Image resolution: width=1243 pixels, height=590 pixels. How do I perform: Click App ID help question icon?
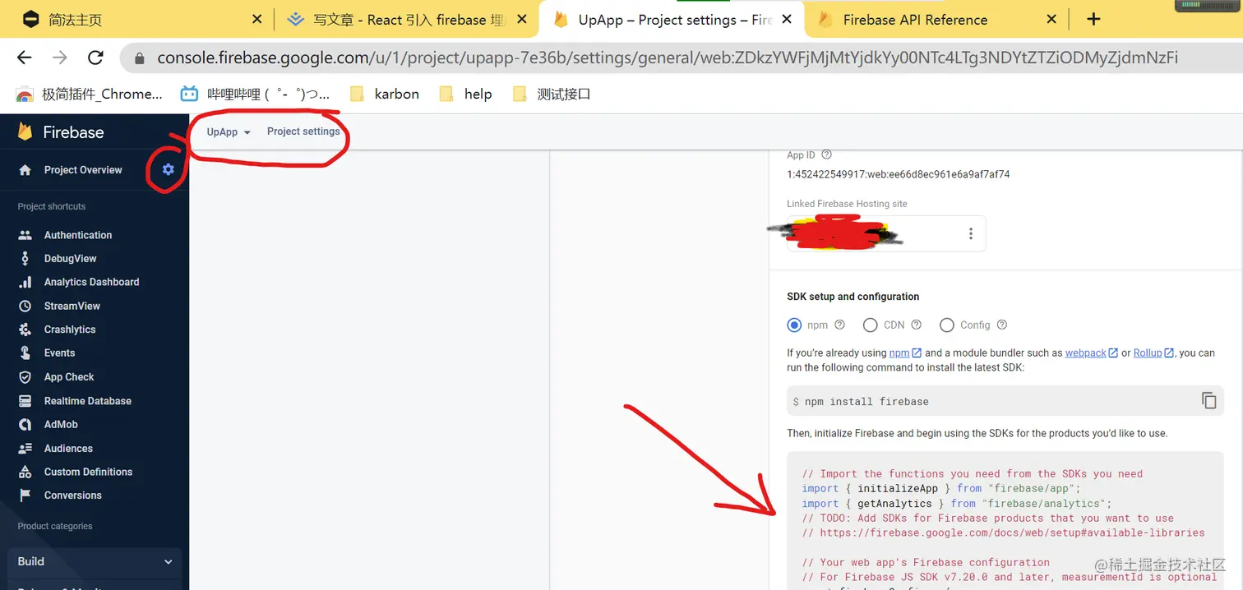827,154
